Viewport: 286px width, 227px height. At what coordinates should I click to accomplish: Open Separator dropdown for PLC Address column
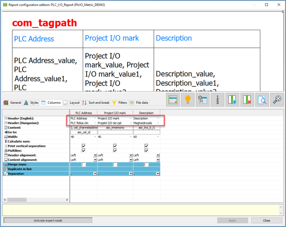95,174
